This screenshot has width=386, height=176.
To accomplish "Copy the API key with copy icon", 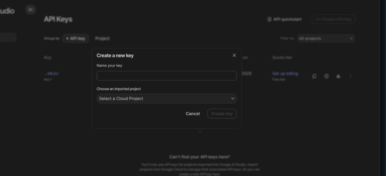I will [314, 76].
